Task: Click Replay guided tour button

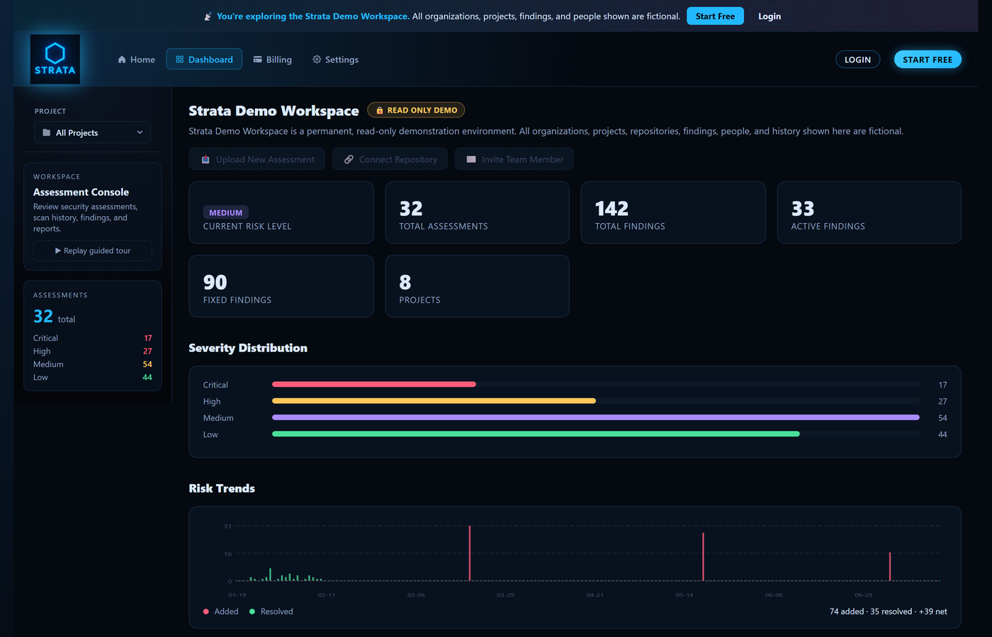Action: point(93,251)
